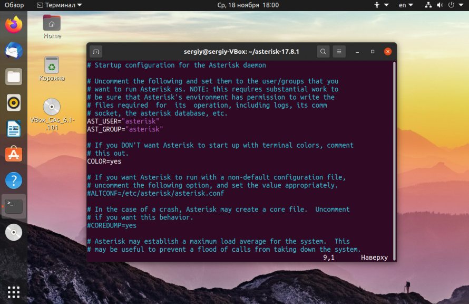The height and width of the screenshot is (304, 469).
Task: Expand the accessibility menu in the top bar
Action: click(x=382, y=5)
